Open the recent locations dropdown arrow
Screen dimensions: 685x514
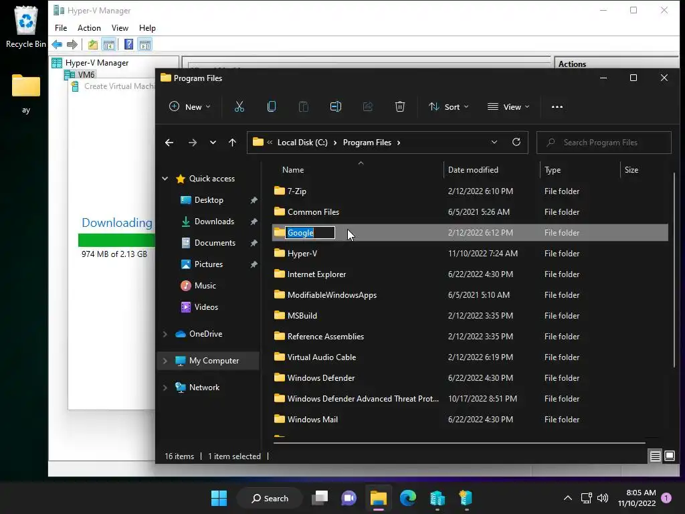pyautogui.click(x=213, y=143)
